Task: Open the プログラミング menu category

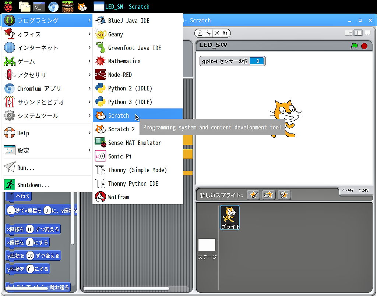Action: 47,20
